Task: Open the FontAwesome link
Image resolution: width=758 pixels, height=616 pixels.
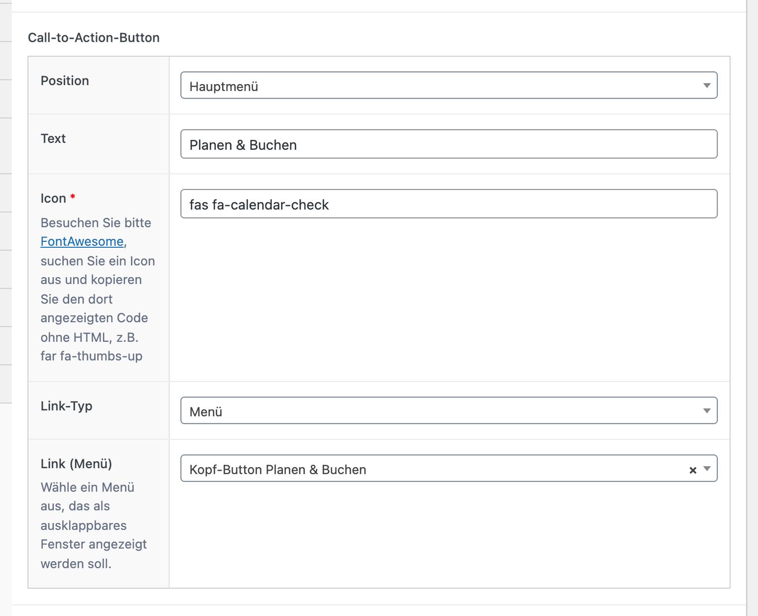Action: (82, 241)
